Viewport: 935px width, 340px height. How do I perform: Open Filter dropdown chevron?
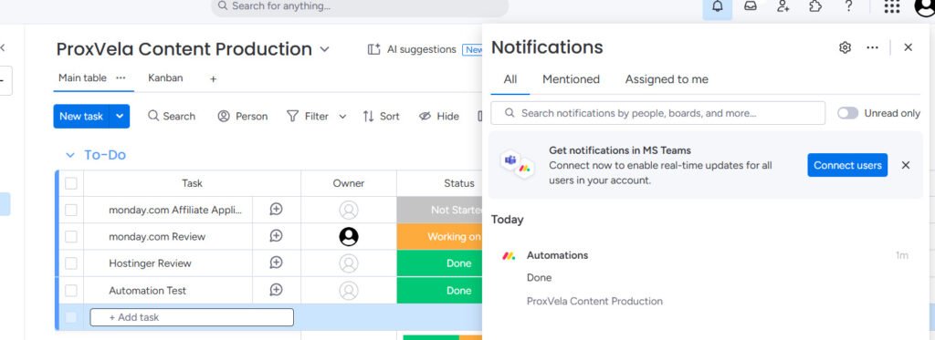pos(342,117)
